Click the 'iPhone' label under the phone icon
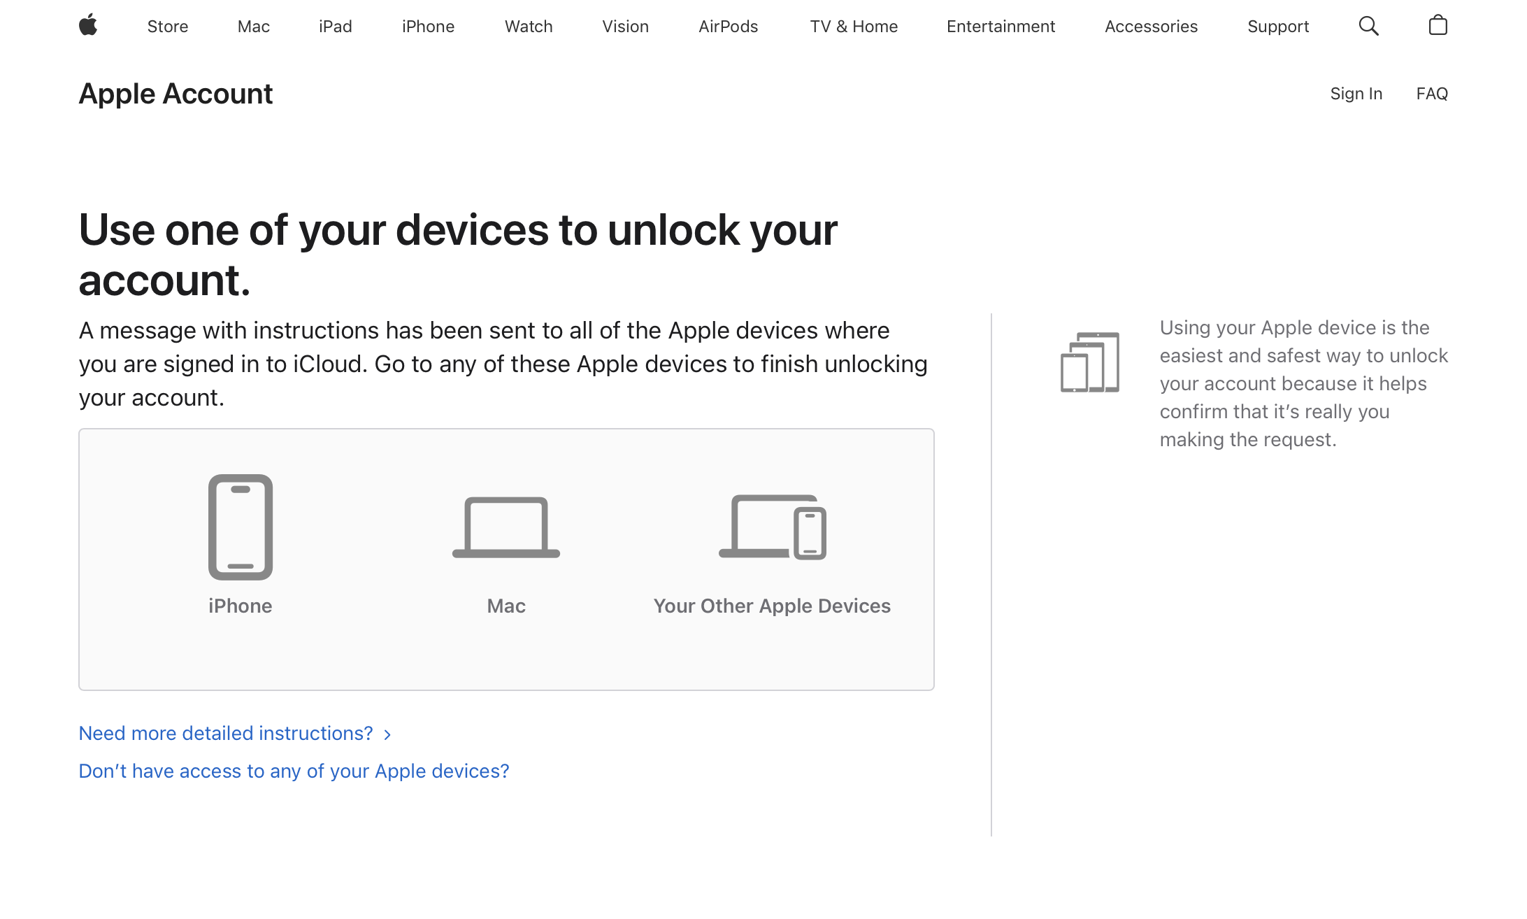Viewport: 1527px width, 919px height. (x=241, y=606)
